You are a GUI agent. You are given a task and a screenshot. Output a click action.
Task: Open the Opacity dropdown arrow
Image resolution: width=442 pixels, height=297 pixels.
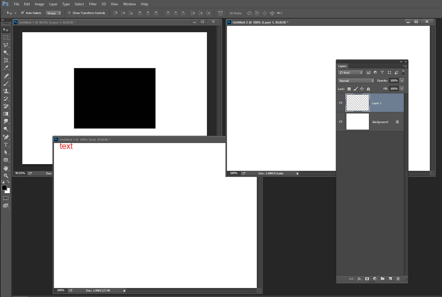[402, 80]
